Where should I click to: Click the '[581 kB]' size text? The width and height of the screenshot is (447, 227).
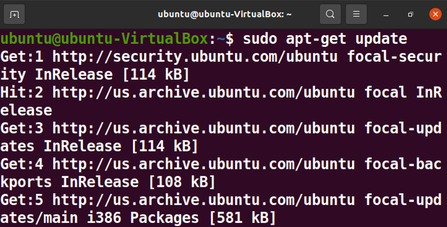(243, 218)
